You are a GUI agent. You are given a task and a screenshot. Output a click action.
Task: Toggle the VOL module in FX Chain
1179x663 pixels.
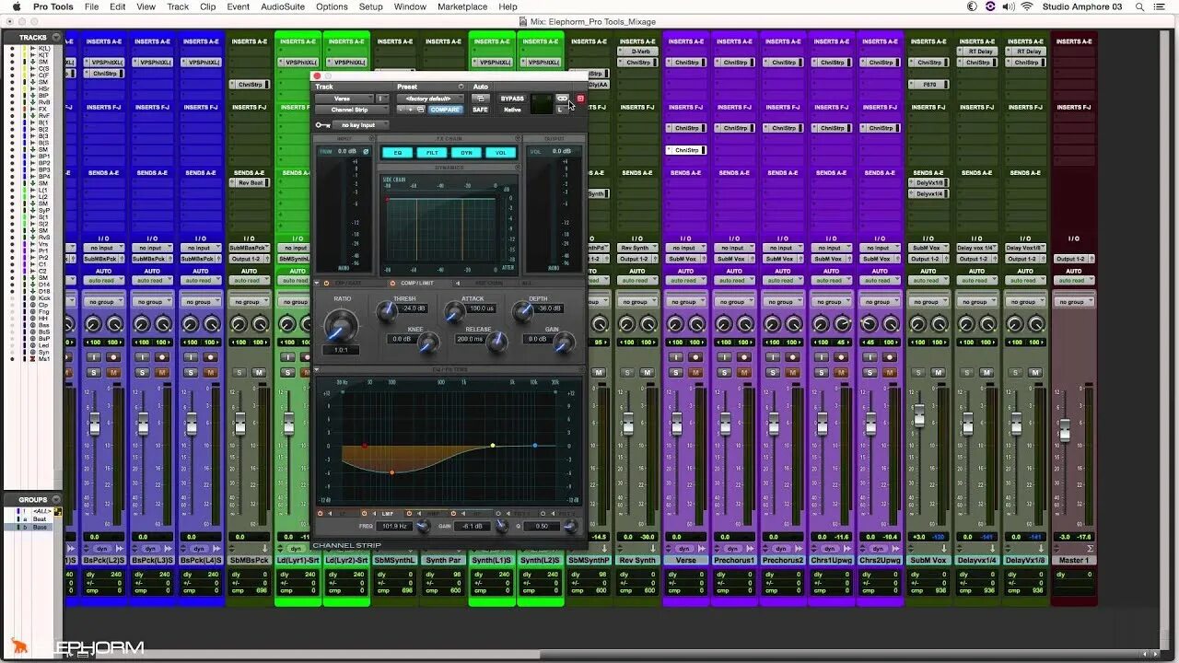tap(500, 153)
